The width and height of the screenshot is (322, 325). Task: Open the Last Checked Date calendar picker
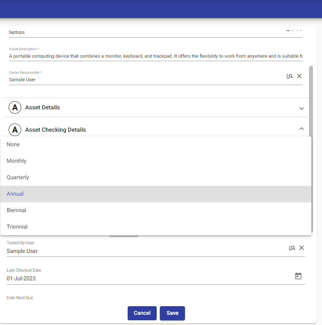(x=298, y=276)
